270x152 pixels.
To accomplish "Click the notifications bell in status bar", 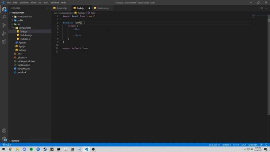I will [266, 144].
